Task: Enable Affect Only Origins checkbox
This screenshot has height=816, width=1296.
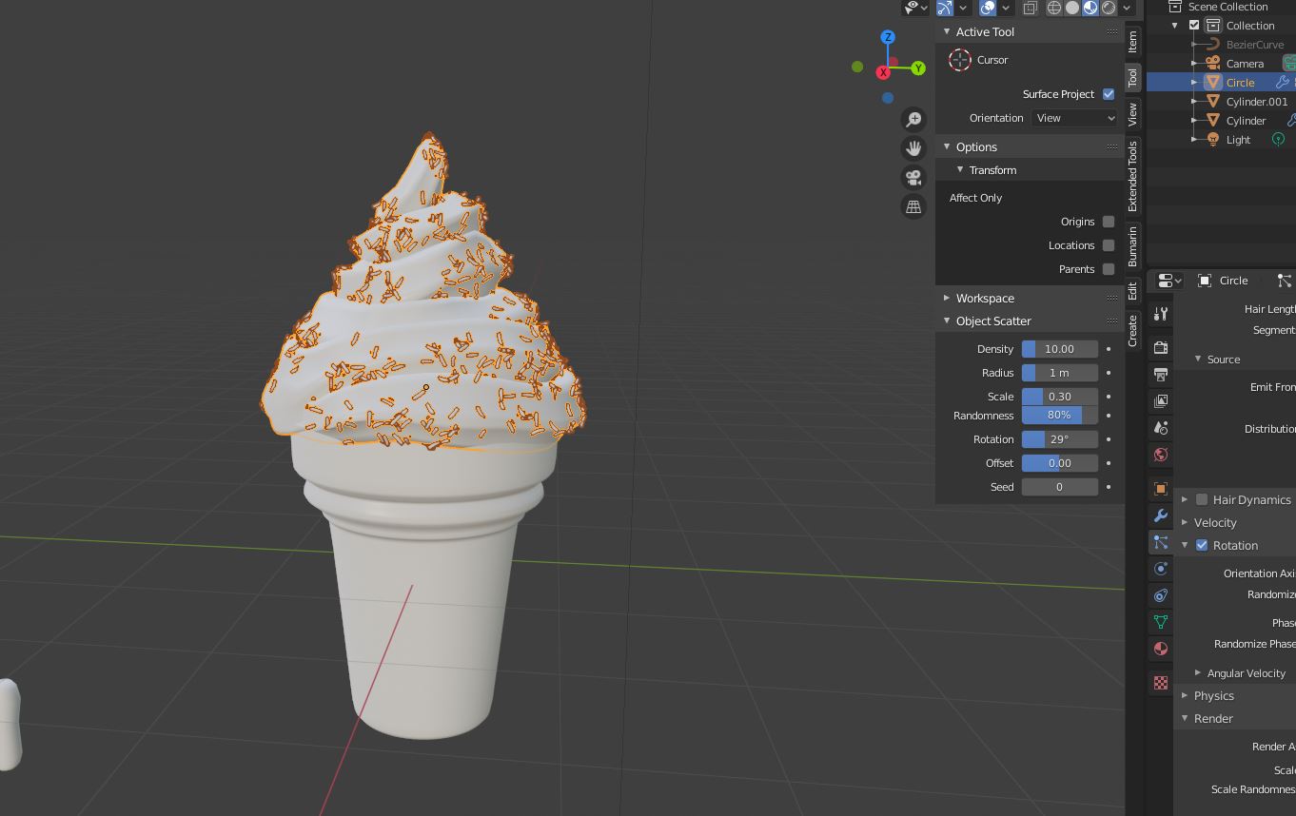Action: [1109, 222]
